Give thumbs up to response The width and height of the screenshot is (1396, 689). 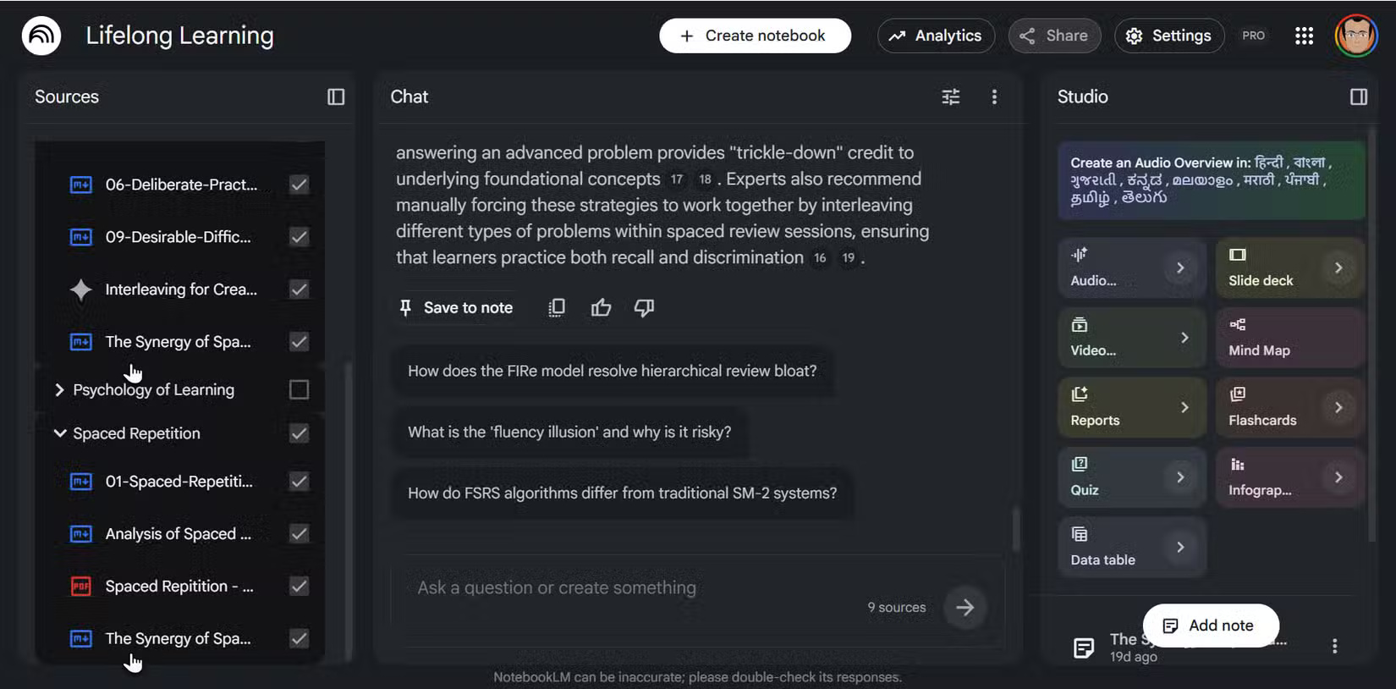tap(601, 307)
